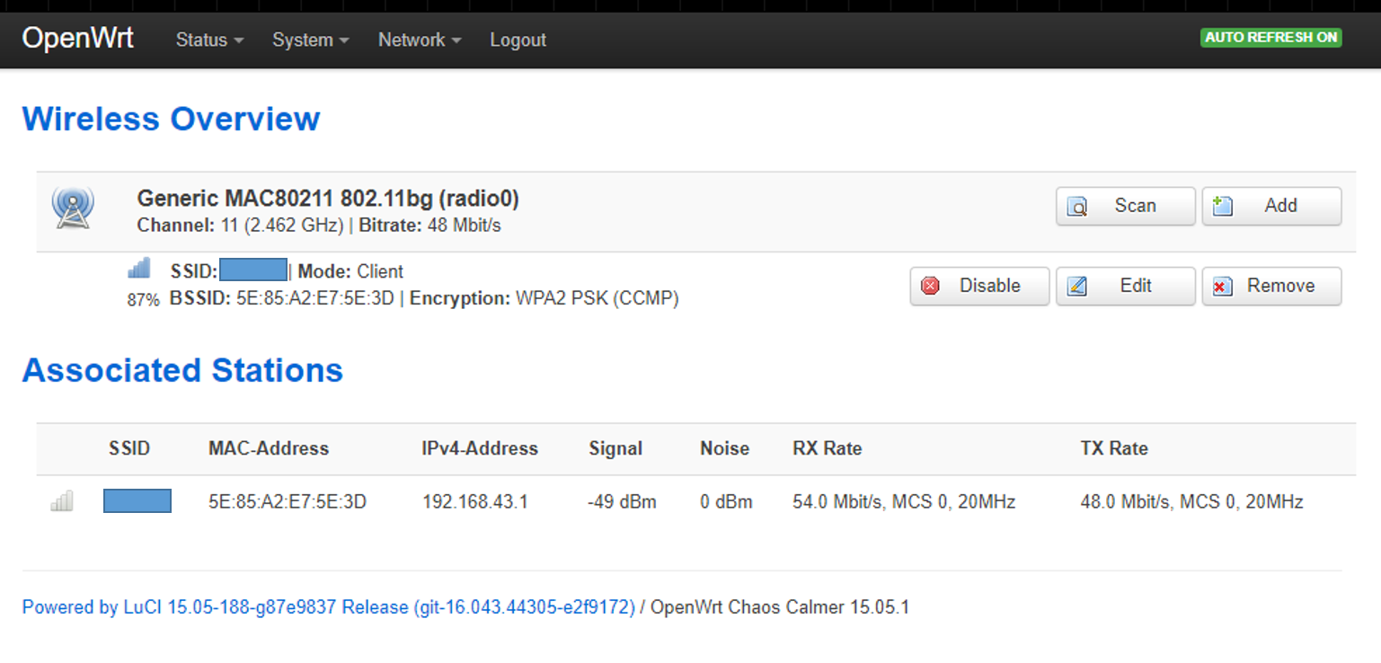Click the magnifier icon on the Scan button
Screen dimensions: 1381x663
pyautogui.click(x=1077, y=206)
